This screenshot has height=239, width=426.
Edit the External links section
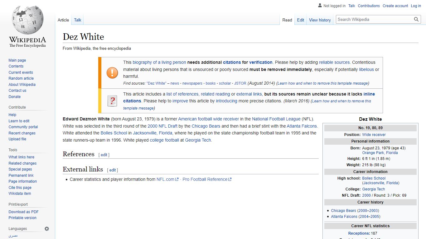[113, 170]
